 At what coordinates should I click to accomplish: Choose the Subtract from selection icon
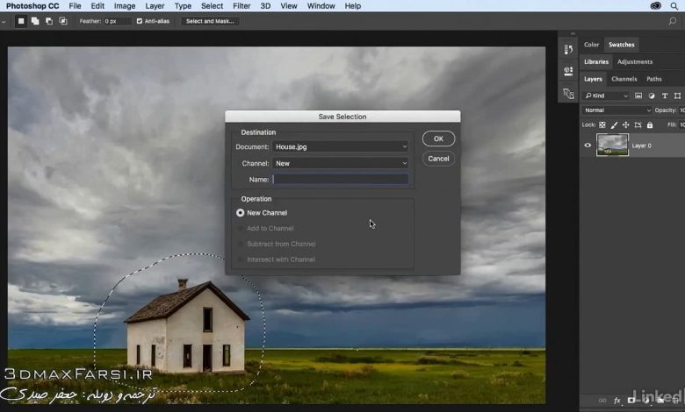pos(49,21)
